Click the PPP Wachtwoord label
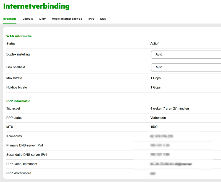This screenshot has width=221, height=182. tap(19, 173)
